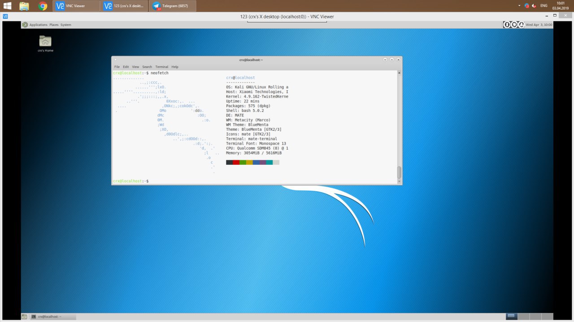Click the terminal scrollbar thumb

pos(399,172)
